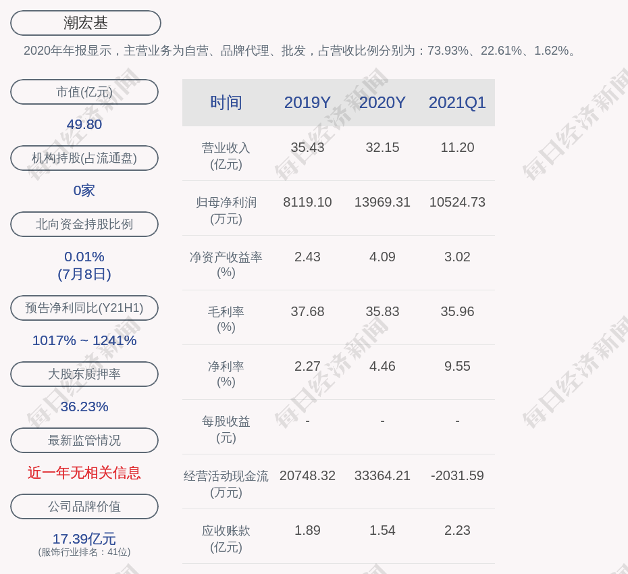This screenshot has height=574, width=628.
Task: Click the 机构持股(占流通盘) label pill
Action: 84,158
